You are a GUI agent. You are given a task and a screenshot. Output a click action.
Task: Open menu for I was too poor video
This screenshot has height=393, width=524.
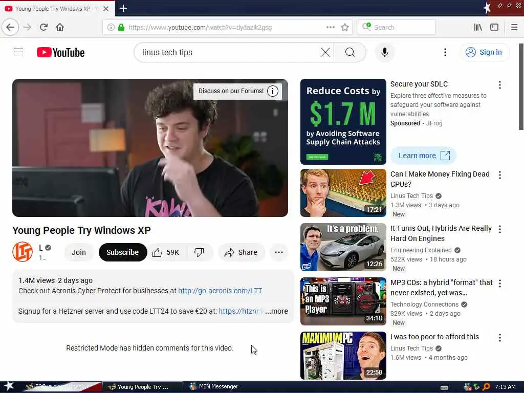(499, 338)
